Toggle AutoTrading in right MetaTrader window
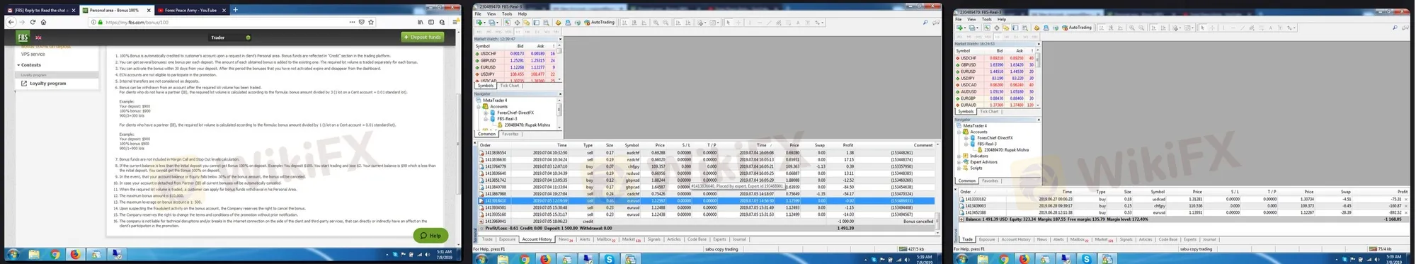Screen dimensions: 1416x264 (1076, 28)
